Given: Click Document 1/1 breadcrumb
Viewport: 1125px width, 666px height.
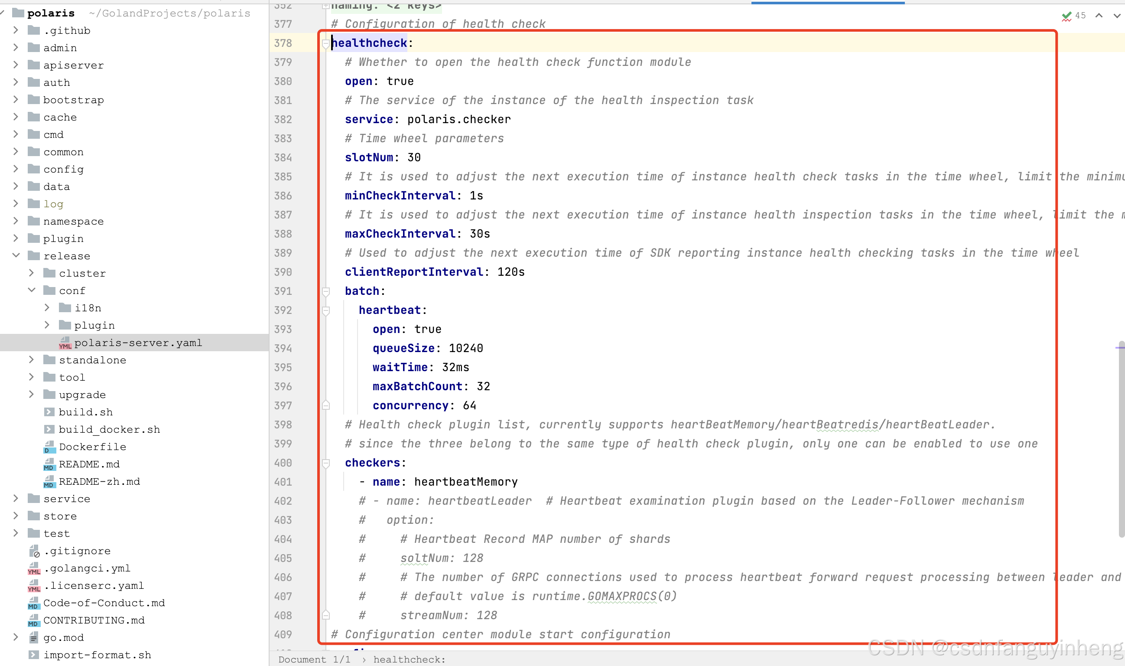Looking at the screenshot, I should tap(314, 659).
